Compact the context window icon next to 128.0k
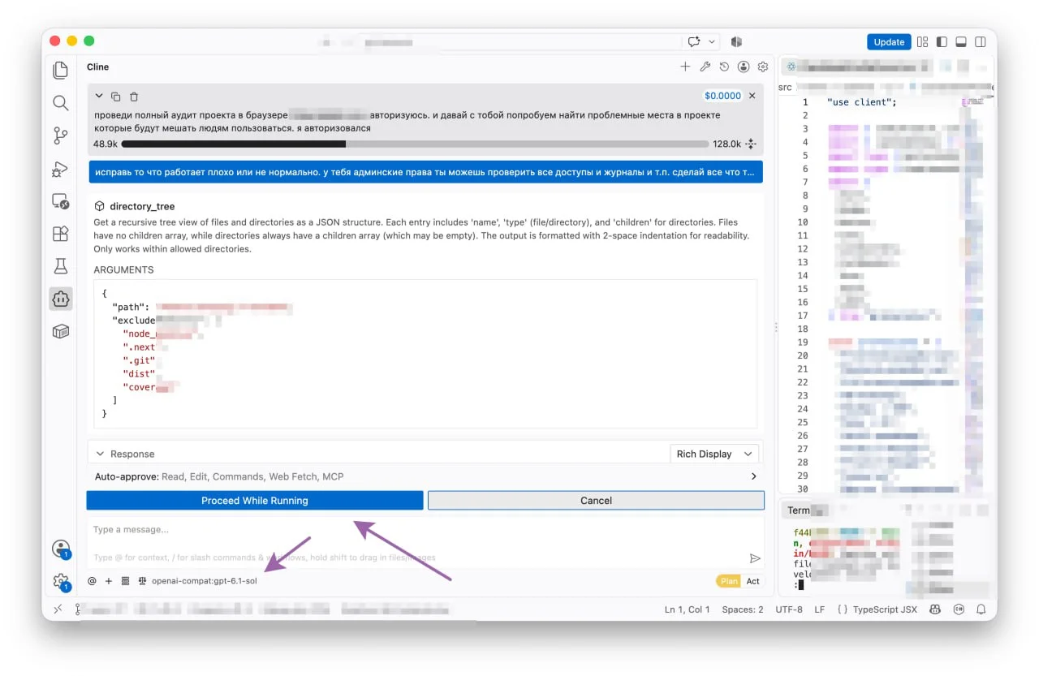The height and width of the screenshot is (676, 1039). [751, 144]
